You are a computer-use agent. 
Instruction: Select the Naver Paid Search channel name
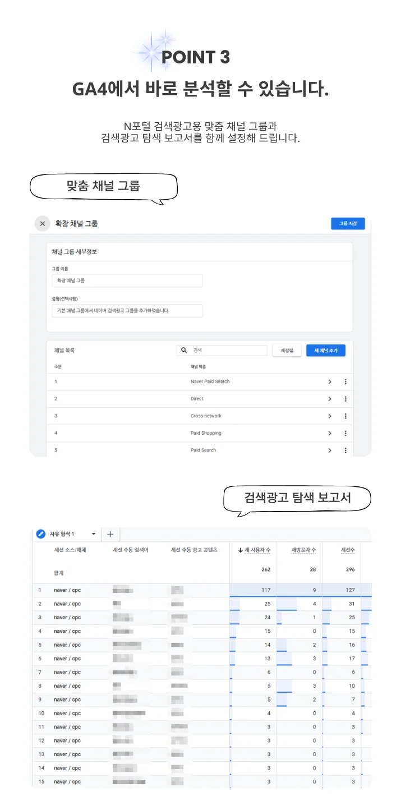[x=210, y=381]
